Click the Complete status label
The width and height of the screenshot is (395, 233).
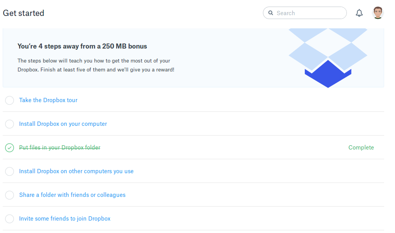[361, 148]
